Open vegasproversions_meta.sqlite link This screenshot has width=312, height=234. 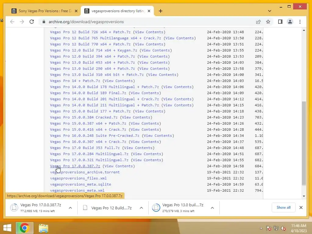80,184
